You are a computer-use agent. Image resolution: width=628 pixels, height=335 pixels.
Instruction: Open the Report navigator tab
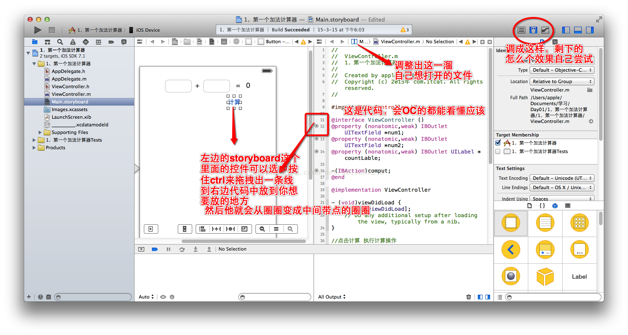pyautogui.click(x=124, y=42)
